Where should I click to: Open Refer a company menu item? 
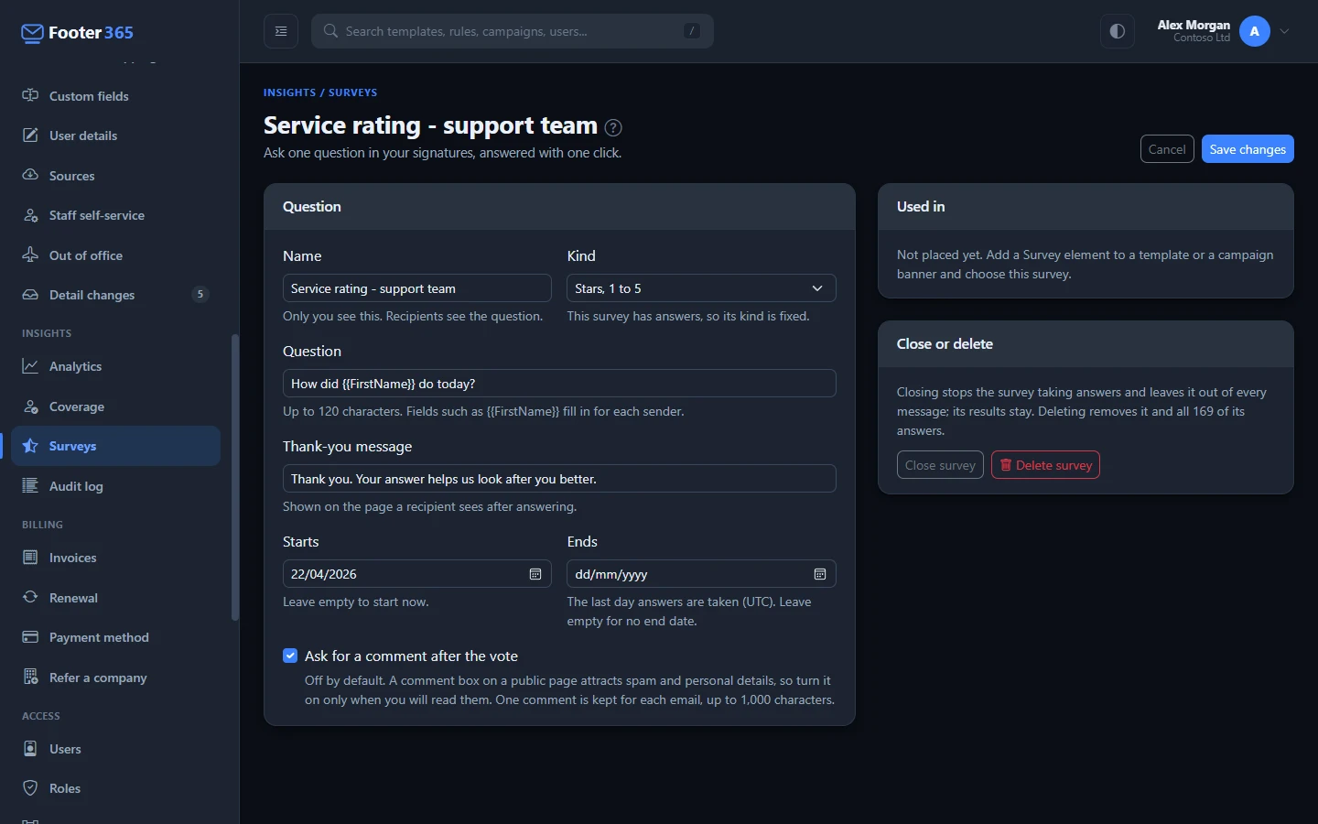tap(115, 678)
